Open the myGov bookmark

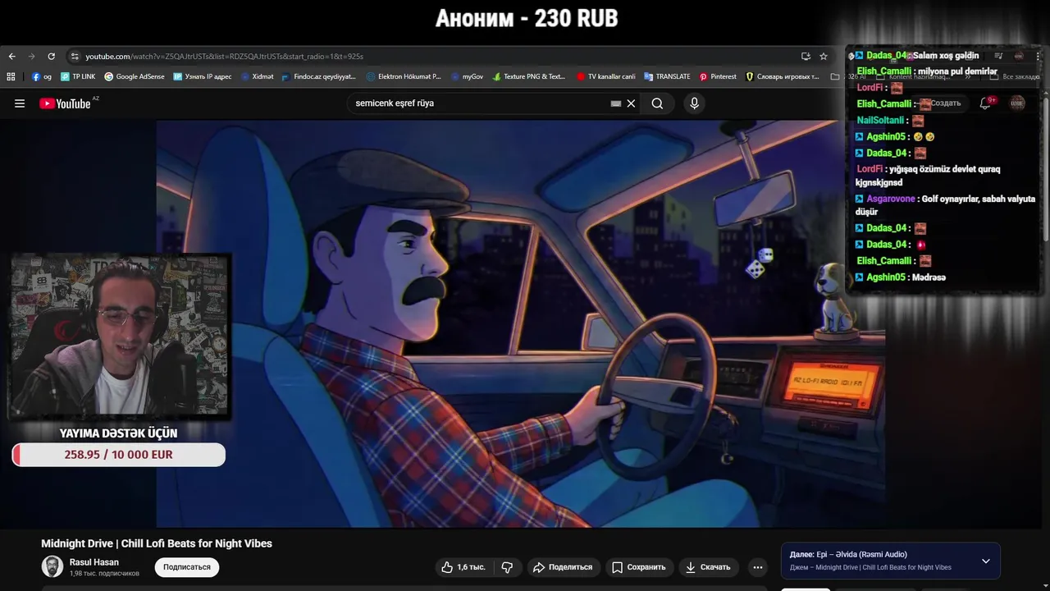pos(467,76)
